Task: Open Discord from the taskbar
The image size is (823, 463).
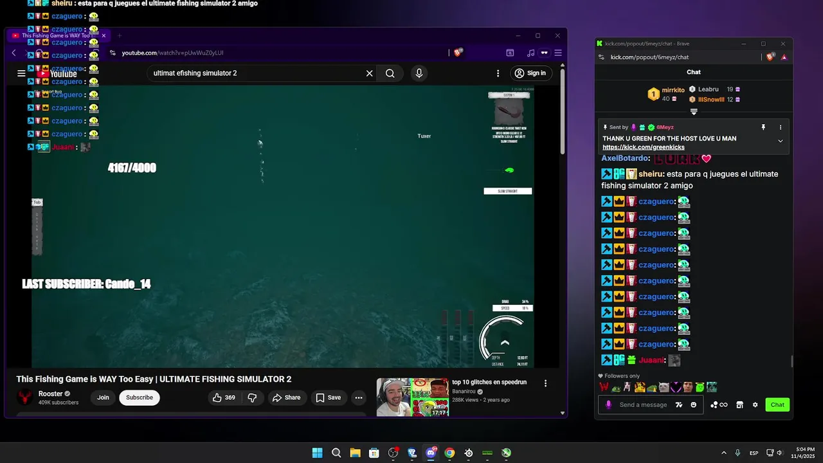Action: pyautogui.click(x=431, y=453)
